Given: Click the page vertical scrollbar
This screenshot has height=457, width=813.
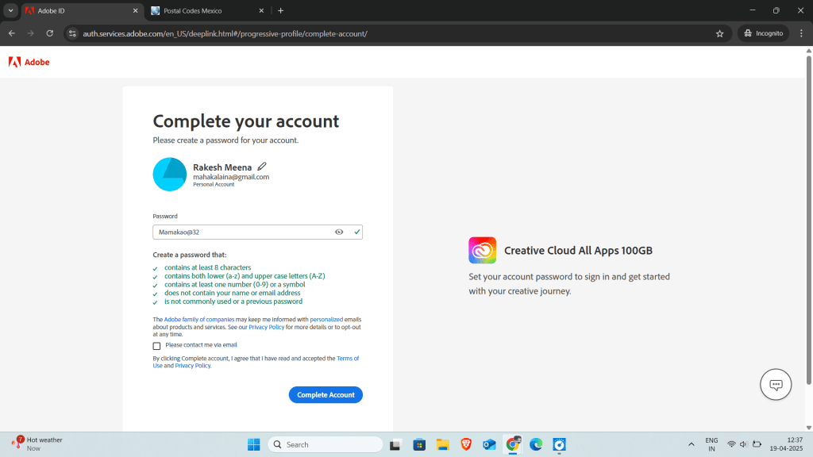Looking at the screenshot, I should tap(809, 221).
